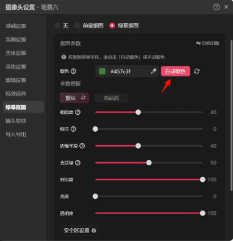Switch to 美颜设置 in the sidebar
This screenshot has width=233, height=241.
16,40
